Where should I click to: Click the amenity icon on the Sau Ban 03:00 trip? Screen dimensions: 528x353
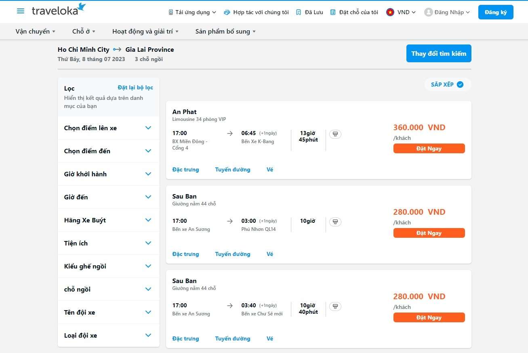point(335,222)
